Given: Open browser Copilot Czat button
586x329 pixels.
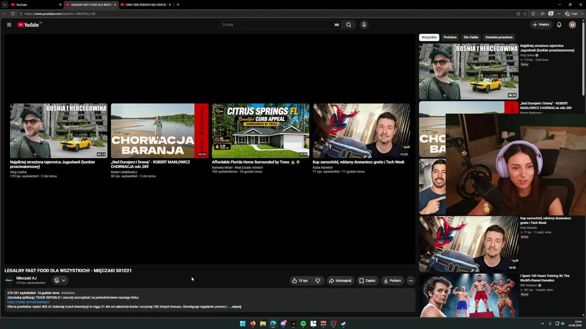Looking at the screenshot, I should tap(571, 14).
